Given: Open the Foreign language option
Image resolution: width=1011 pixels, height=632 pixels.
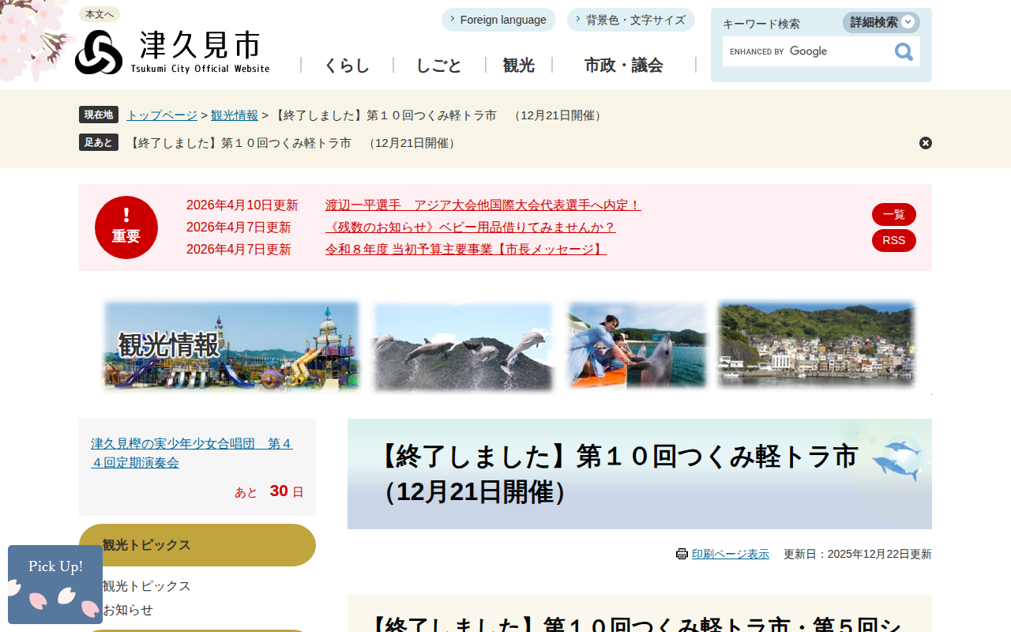Looking at the screenshot, I should coord(498,20).
